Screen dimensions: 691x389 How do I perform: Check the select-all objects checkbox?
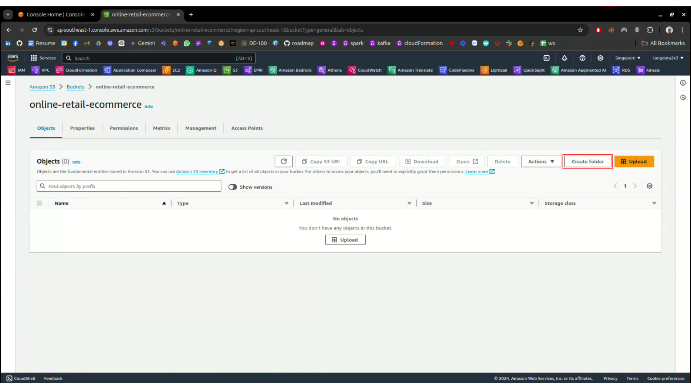click(x=39, y=203)
